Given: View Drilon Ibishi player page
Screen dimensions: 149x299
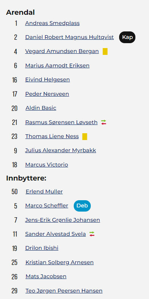Looking at the screenshot, I should pos(42,248).
